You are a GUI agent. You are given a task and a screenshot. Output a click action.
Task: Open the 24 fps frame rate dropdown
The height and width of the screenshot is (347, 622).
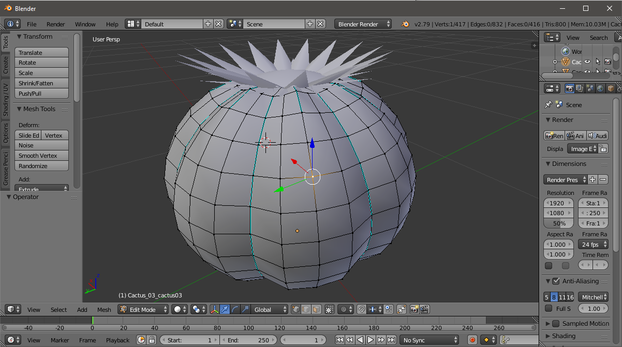pos(593,244)
